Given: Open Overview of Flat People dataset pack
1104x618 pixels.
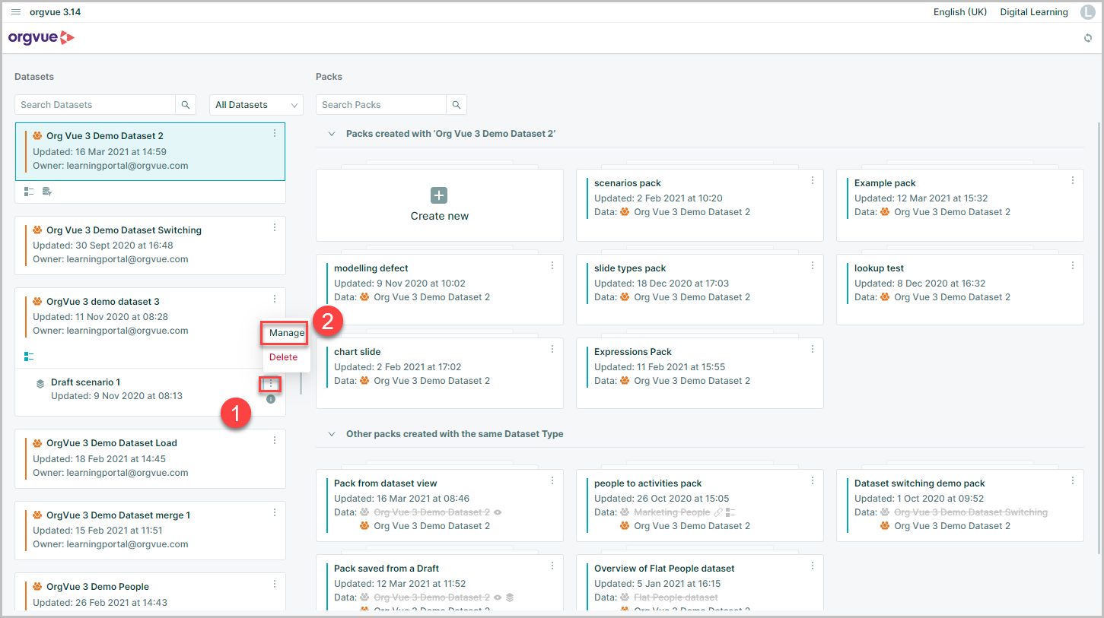Looking at the screenshot, I should click(700, 582).
